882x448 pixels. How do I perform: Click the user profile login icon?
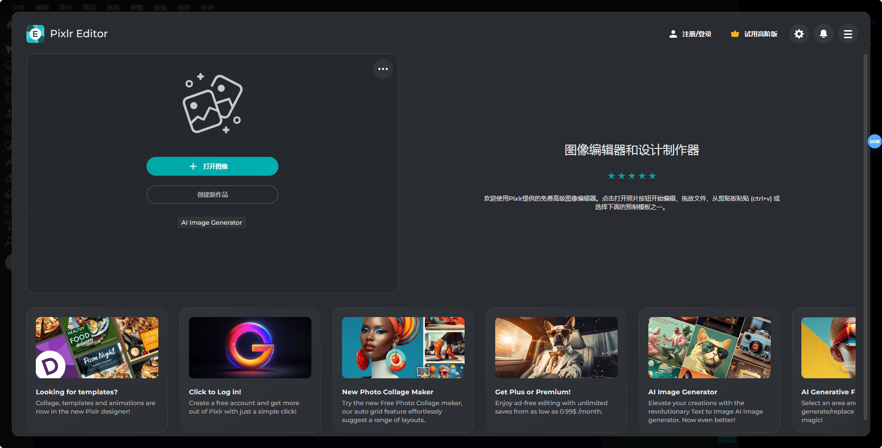point(673,34)
